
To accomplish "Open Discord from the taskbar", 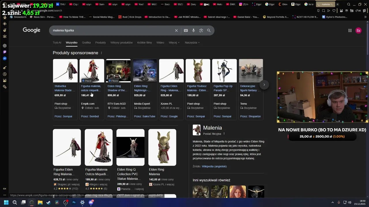I will click(x=91, y=202).
